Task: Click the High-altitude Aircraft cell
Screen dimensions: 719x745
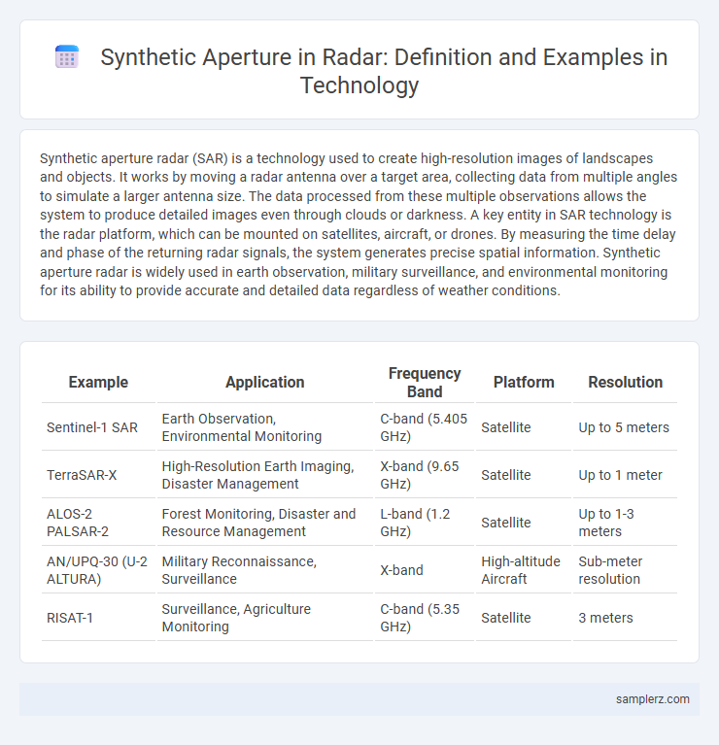Action: pos(524,570)
